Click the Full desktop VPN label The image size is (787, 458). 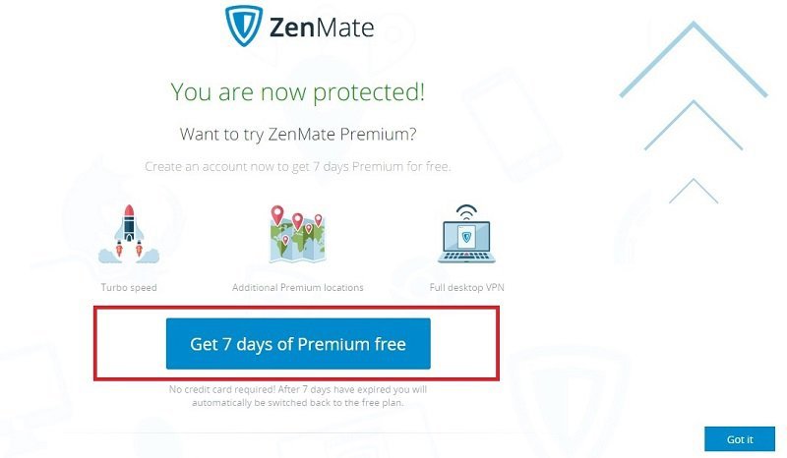click(x=466, y=287)
